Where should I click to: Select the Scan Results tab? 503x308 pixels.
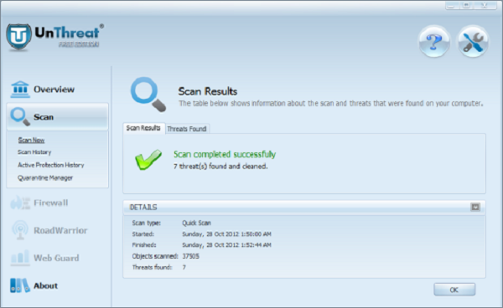coord(143,128)
